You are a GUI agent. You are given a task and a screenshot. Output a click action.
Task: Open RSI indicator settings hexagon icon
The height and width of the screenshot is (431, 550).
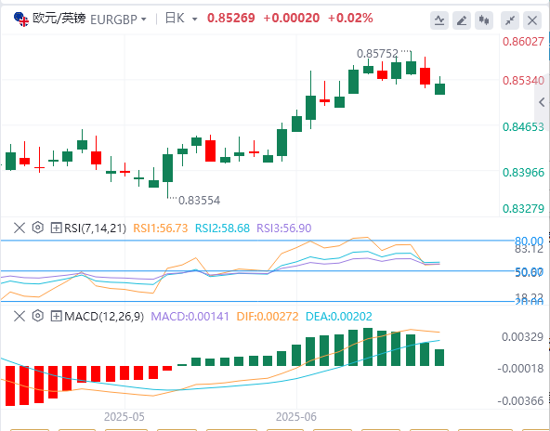(37, 228)
